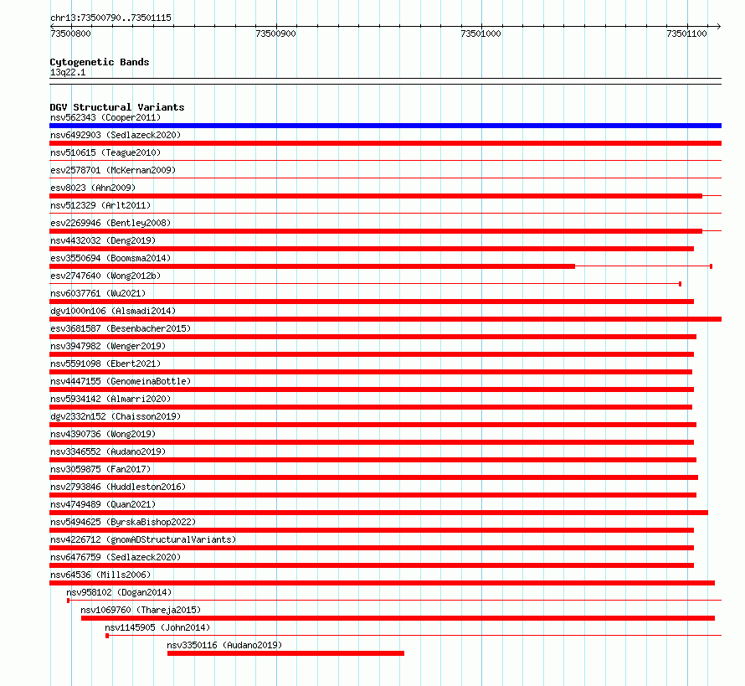
Task: Click dgv2332n152 (Chaisson2019) label
Action: tap(116, 416)
